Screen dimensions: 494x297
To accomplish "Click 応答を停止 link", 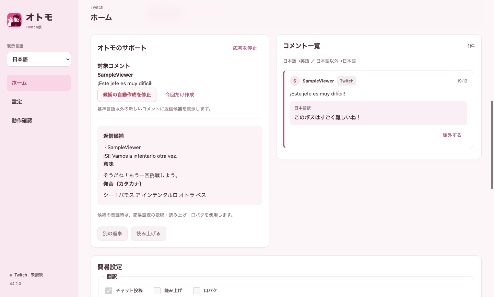I will 245,48.
